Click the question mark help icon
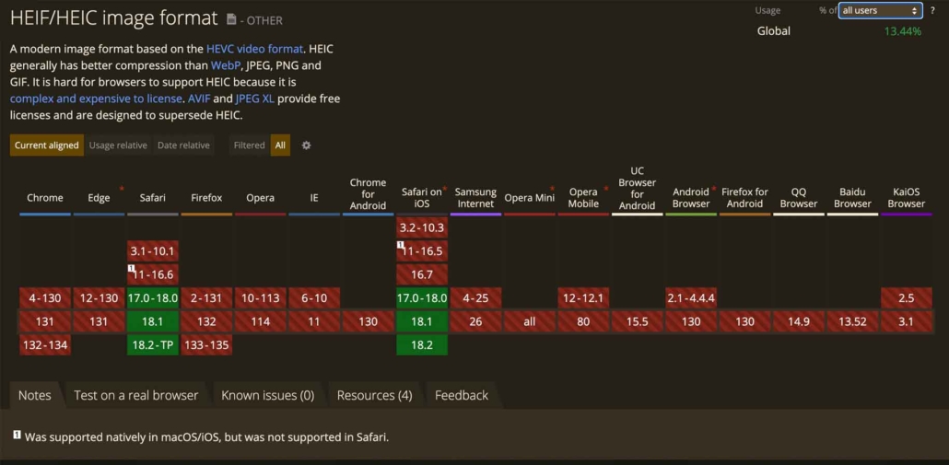Screen dimensions: 949x465 point(932,11)
